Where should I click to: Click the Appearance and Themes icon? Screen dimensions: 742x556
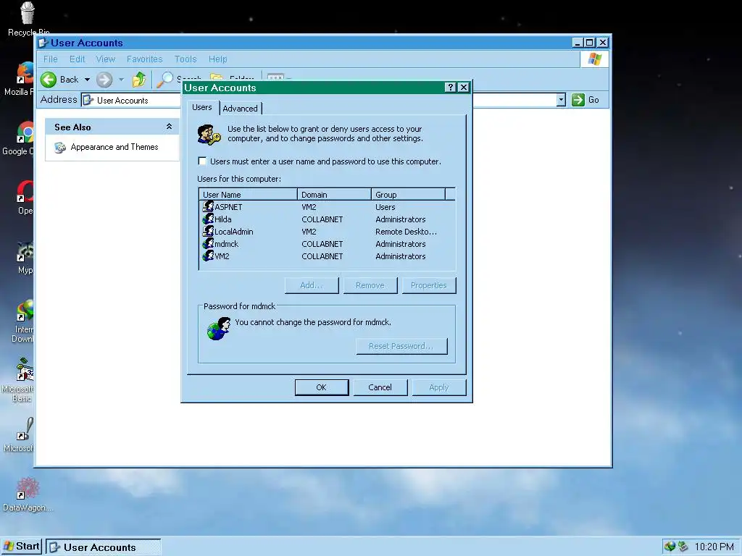point(59,148)
